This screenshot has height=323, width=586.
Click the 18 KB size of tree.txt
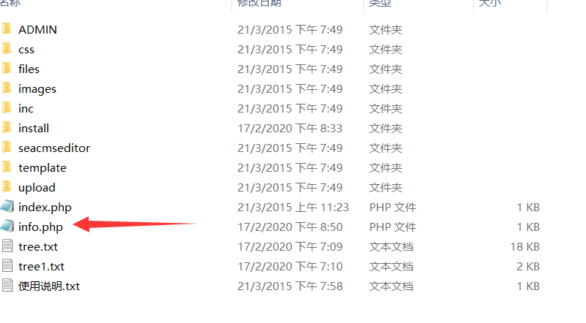(x=524, y=246)
